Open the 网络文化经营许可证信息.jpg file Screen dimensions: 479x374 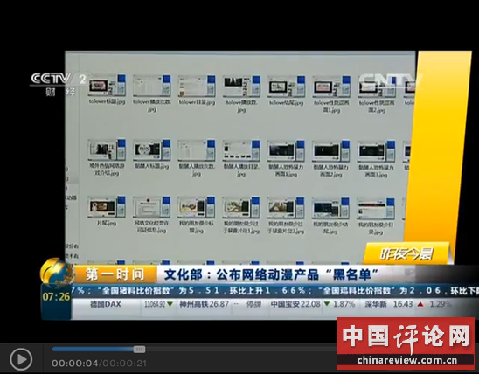point(151,207)
